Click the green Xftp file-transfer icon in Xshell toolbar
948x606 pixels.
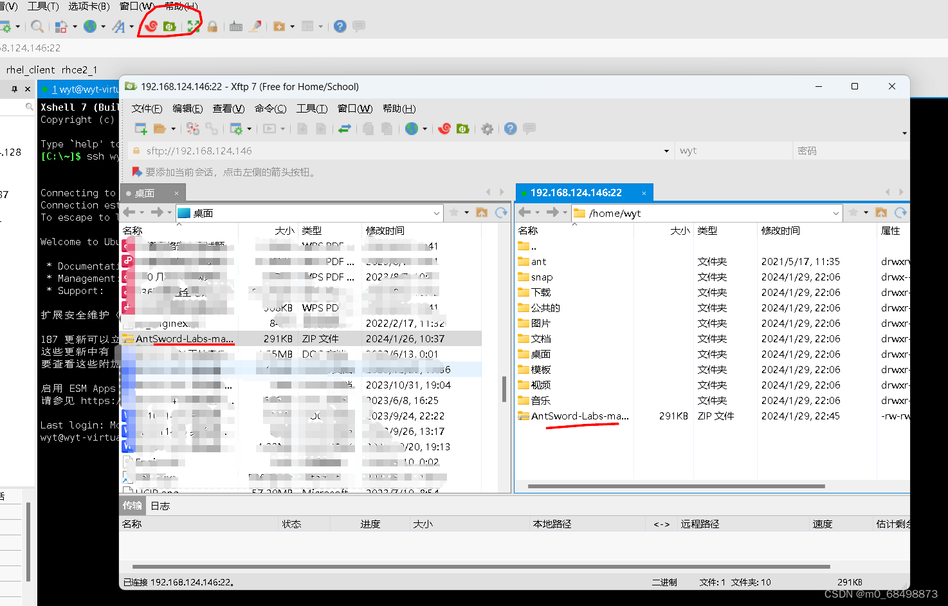pos(170,26)
